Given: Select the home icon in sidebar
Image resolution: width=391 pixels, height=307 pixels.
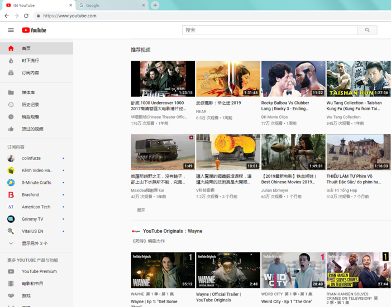Looking at the screenshot, I should pos(11,48).
